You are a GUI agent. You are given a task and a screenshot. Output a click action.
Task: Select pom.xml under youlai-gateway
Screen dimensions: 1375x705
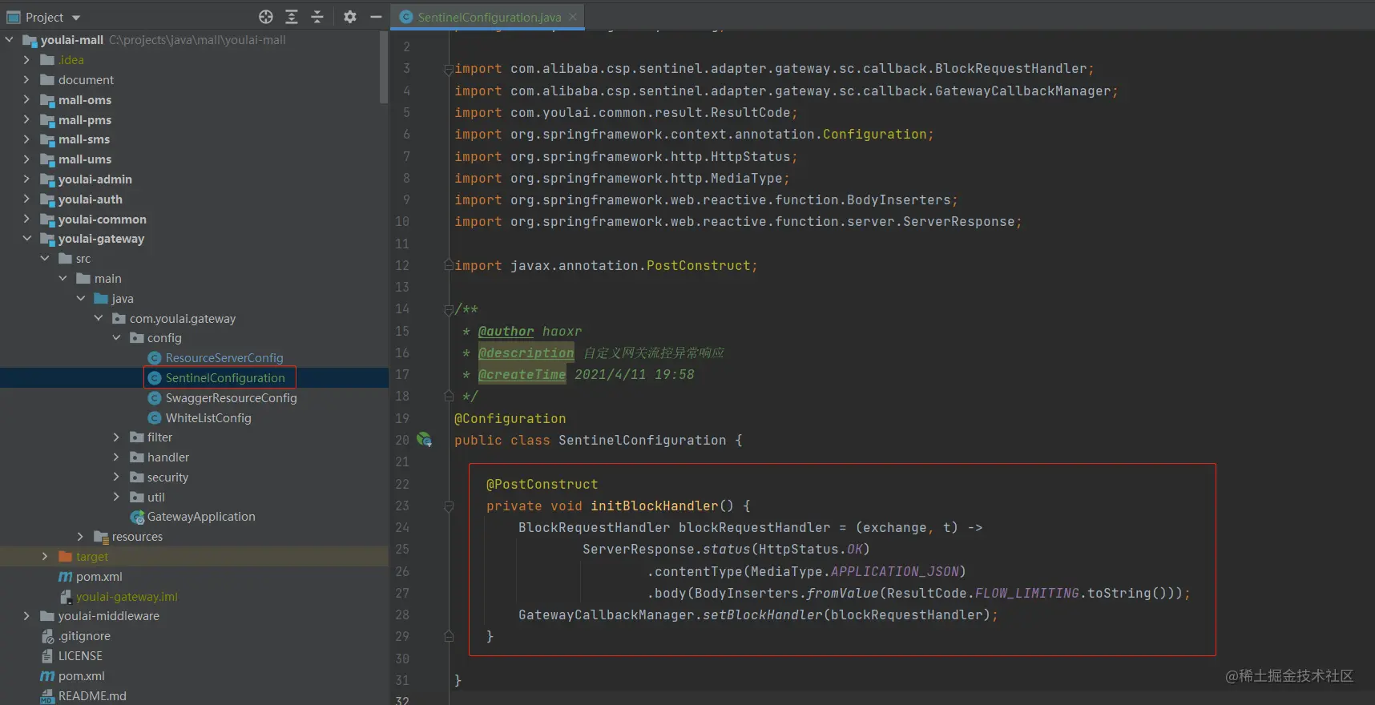point(99,576)
